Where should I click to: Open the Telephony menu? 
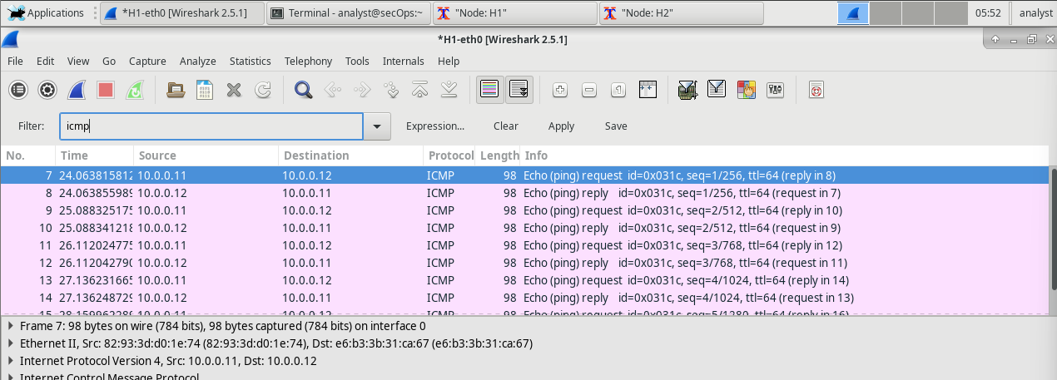click(x=308, y=61)
